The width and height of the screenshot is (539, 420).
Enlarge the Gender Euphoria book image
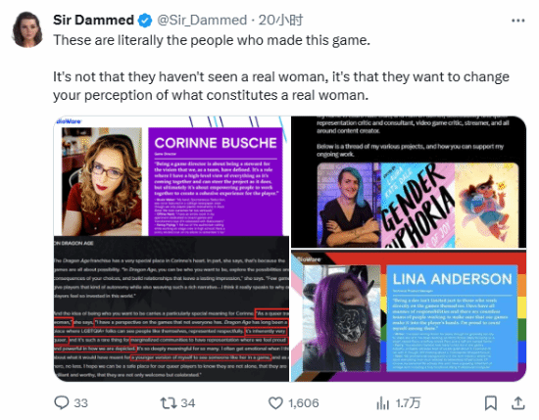coord(409,182)
